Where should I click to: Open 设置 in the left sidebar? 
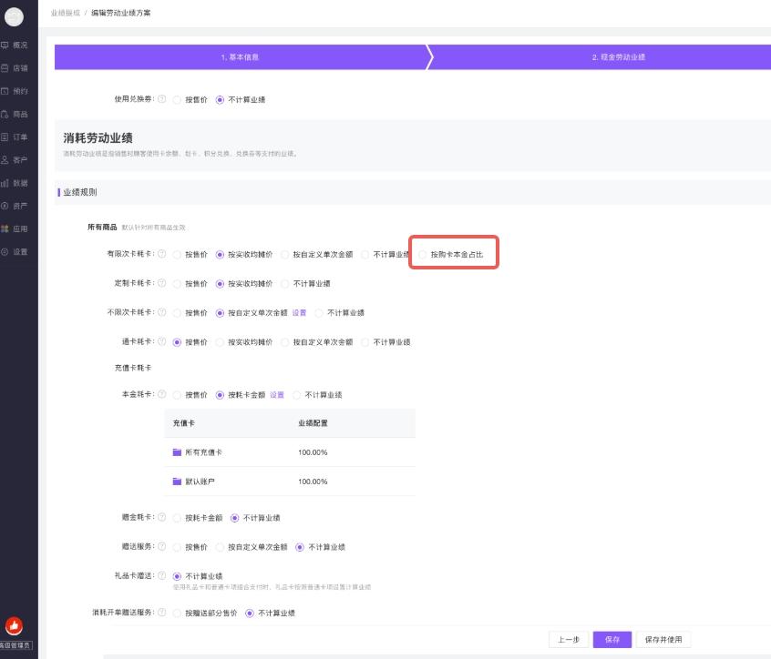click(15, 252)
